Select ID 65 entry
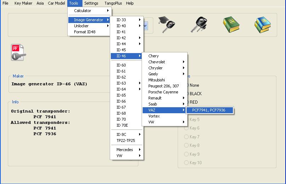286x184 pixels. [126, 95]
